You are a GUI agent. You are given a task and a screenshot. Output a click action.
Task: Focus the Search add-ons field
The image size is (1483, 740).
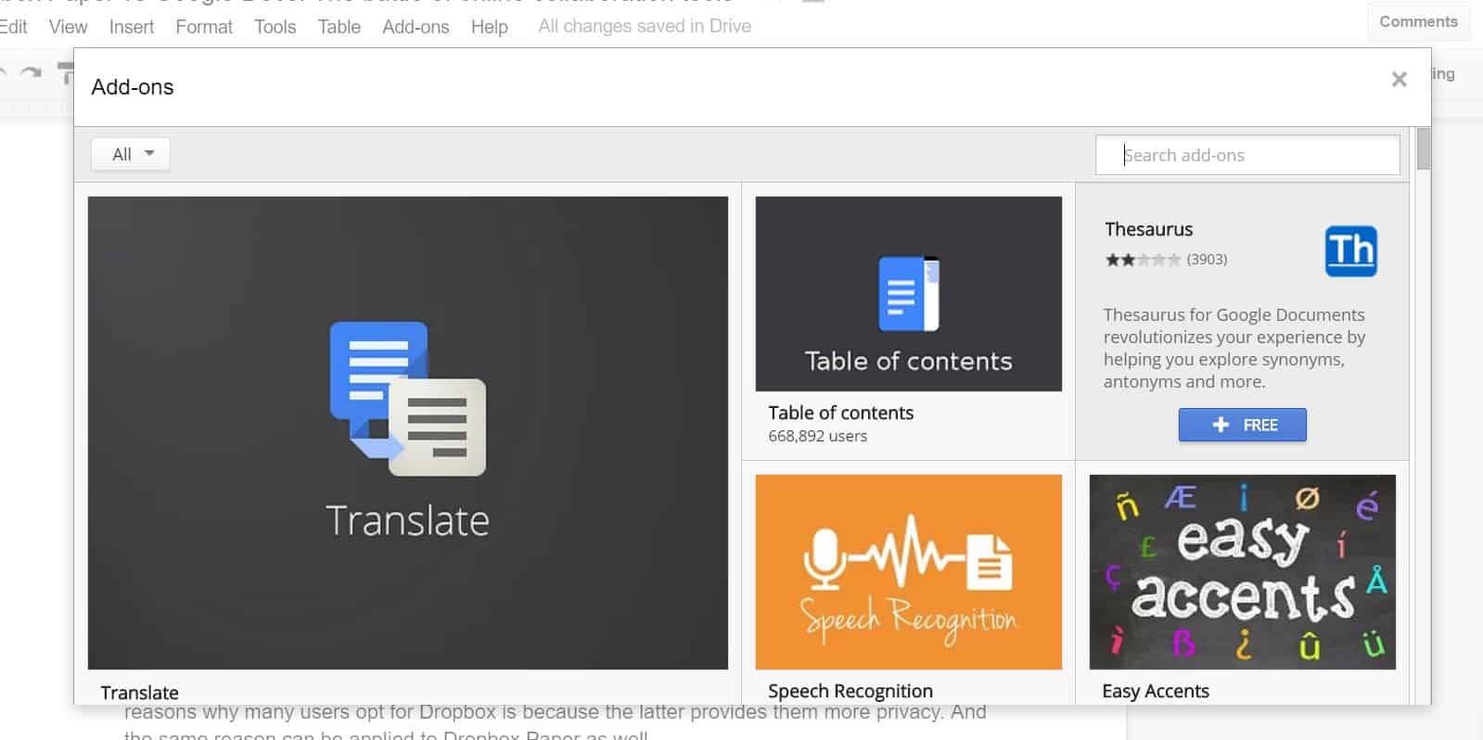[x=1247, y=155]
